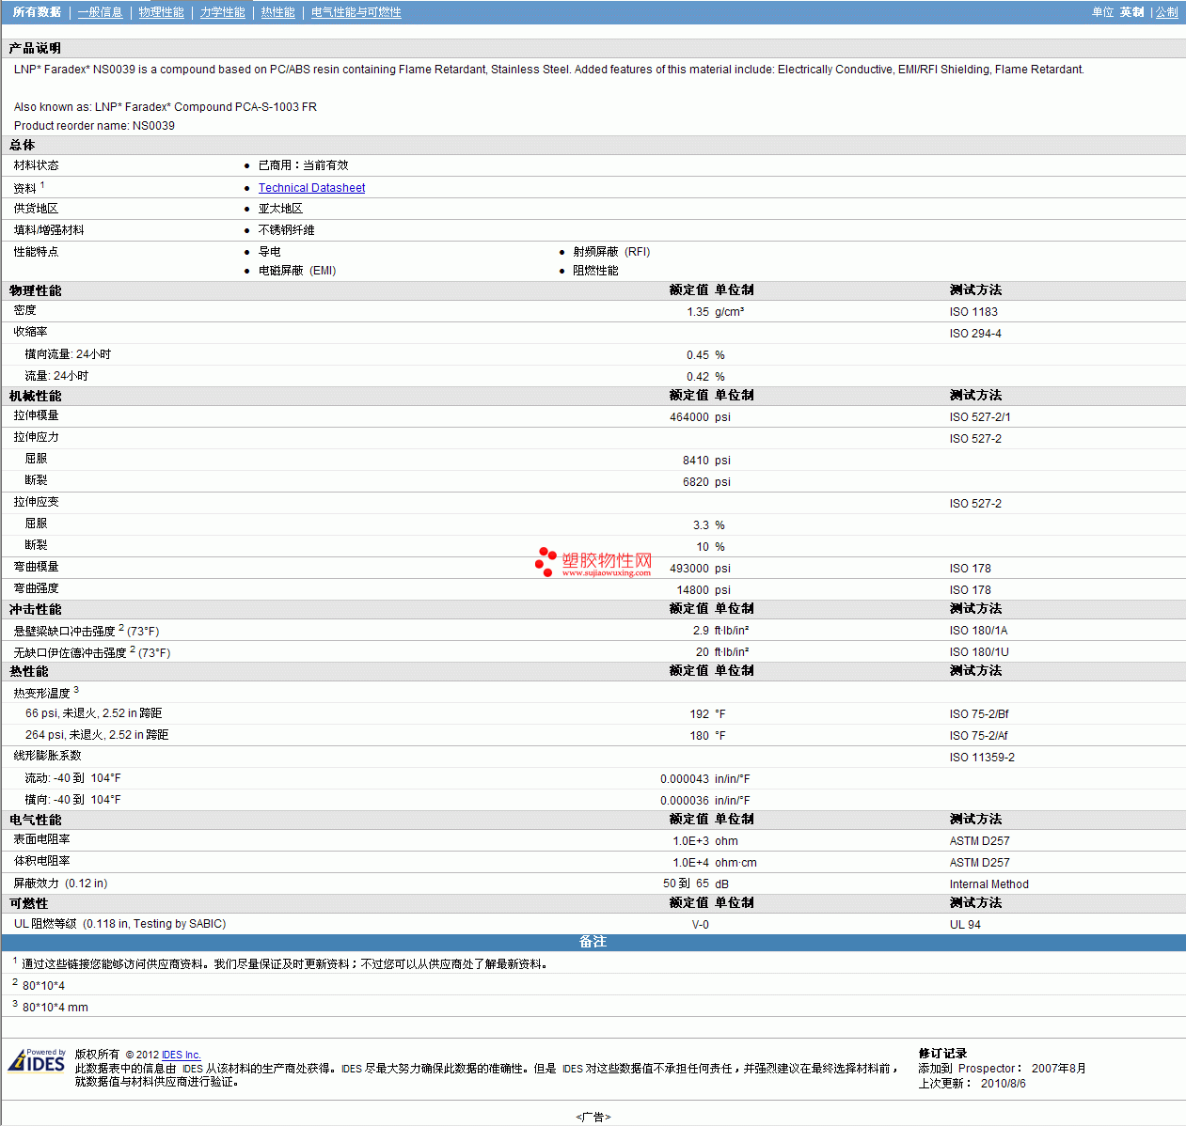Select the 3.3 yield strain value

(701, 525)
